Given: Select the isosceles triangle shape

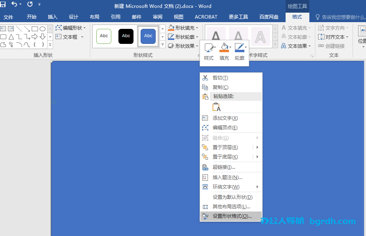Looking at the screenshot, I should click(11, 37).
